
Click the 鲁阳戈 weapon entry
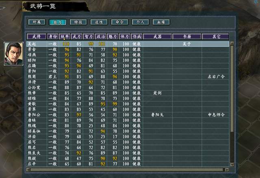click(157, 115)
